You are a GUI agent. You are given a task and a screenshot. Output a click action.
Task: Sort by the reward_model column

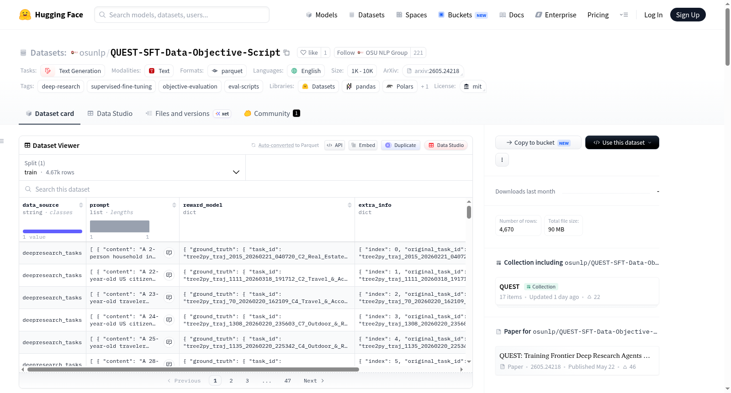(x=350, y=205)
